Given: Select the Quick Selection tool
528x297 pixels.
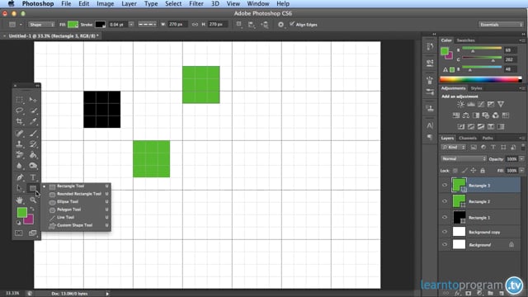Looking at the screenshot, I should [33, 111].
